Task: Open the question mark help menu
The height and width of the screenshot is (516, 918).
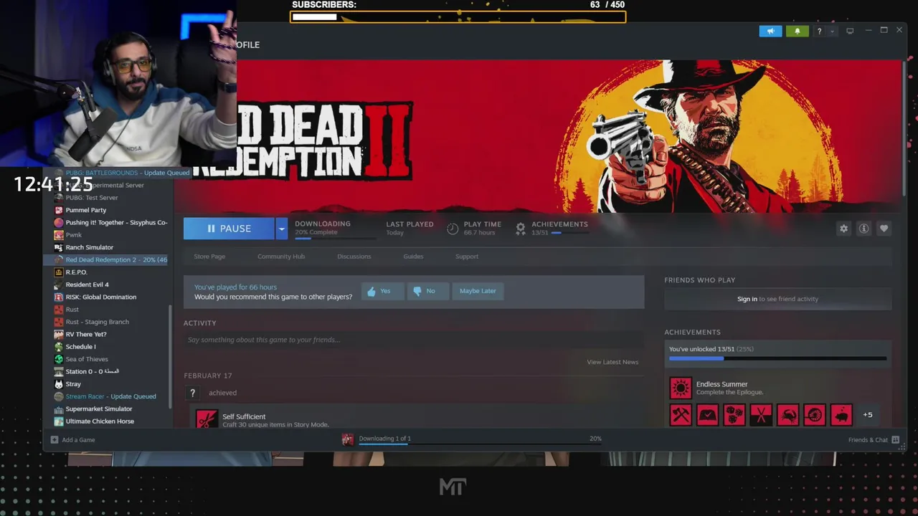Action: click(x=819, y=32)
